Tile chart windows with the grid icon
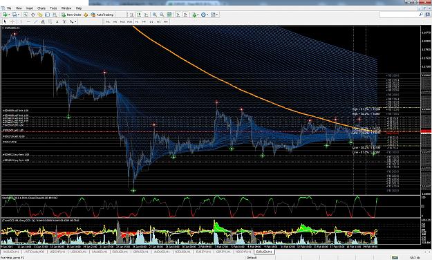Image resolution: width=432 pixels, height=260 pixels. coord(169,15)
